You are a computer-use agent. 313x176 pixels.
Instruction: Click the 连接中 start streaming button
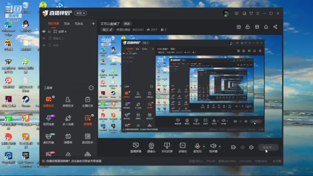coord(268,147)
